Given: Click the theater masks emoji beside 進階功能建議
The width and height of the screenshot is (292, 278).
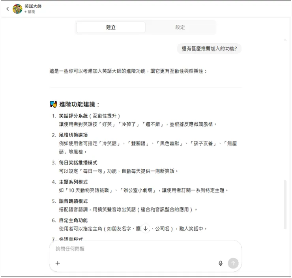Looking at the screenshot, I should (x=53, y=104).
